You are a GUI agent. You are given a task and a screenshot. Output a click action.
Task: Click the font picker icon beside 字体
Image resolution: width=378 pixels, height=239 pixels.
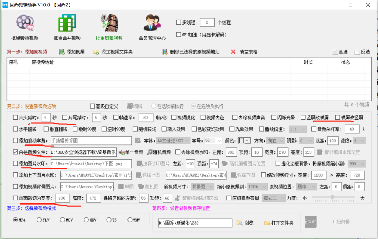(138, 141)
